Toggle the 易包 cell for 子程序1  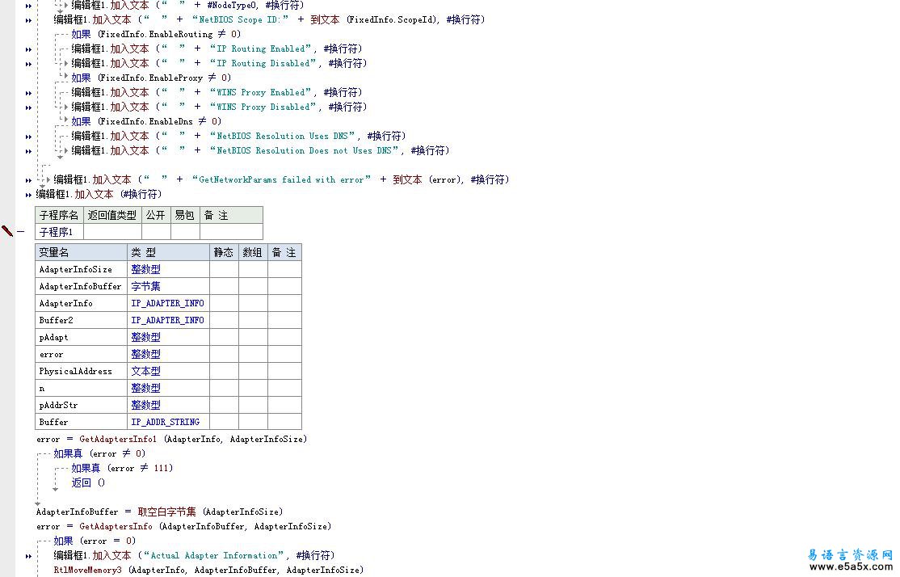pos(185,232)
